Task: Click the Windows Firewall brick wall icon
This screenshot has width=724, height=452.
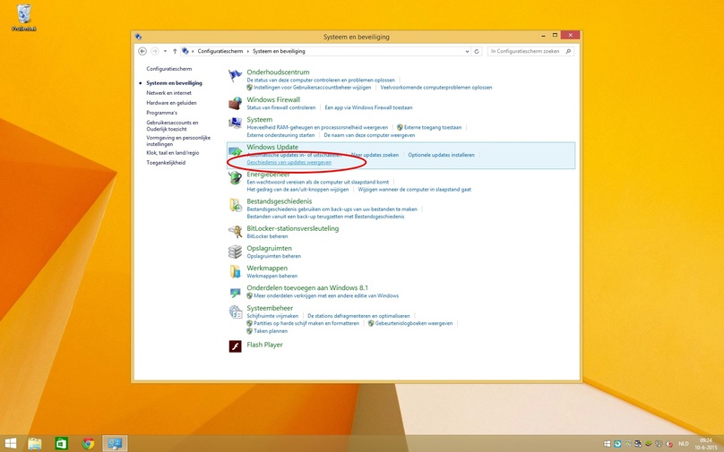Action: [235, 103]
